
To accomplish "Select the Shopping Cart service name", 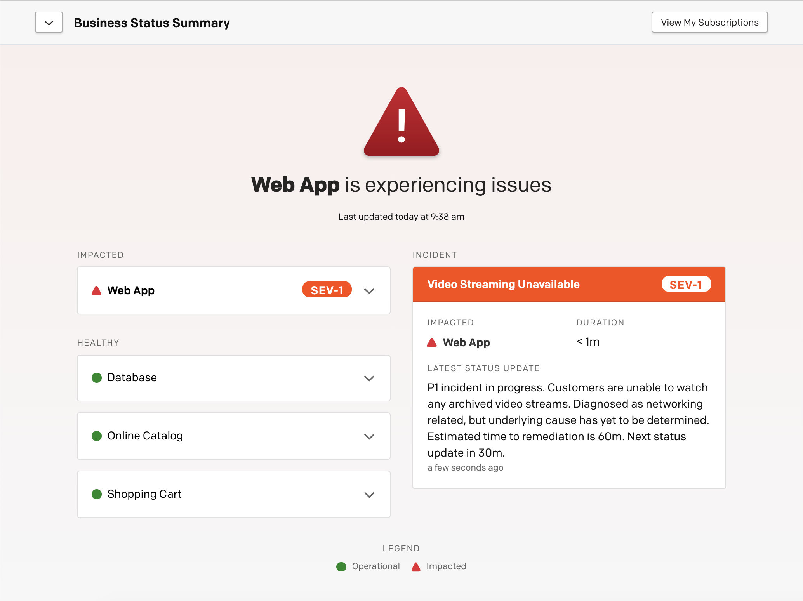I will pyautogui.click(x=144, y=494).
